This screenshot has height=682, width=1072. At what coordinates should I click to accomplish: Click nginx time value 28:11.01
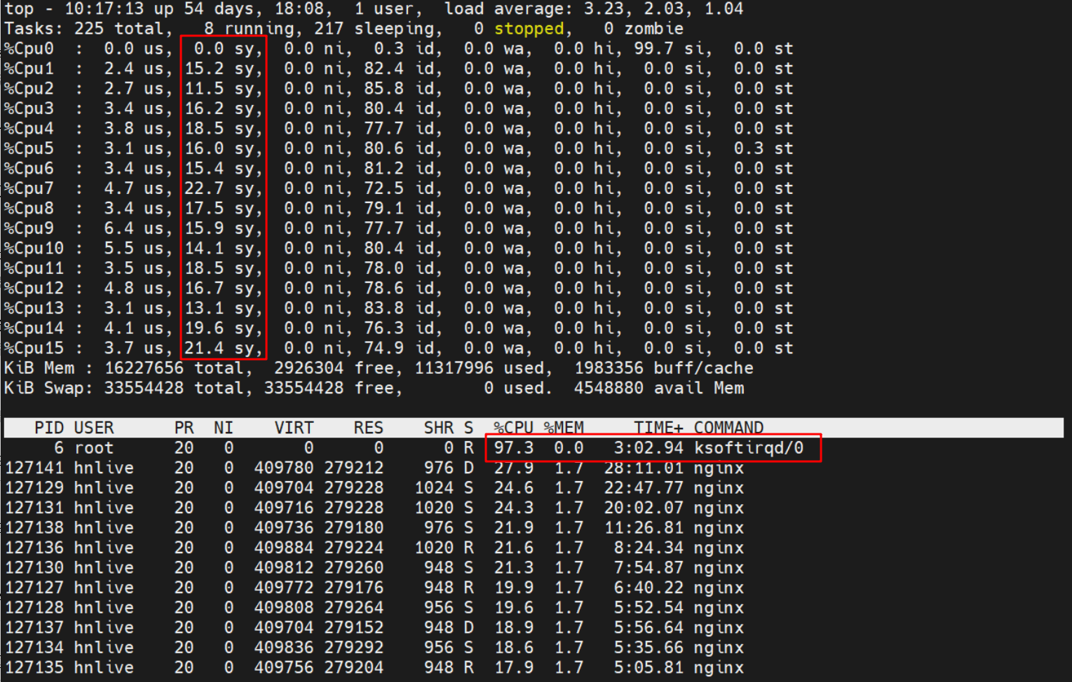[644, 468]
